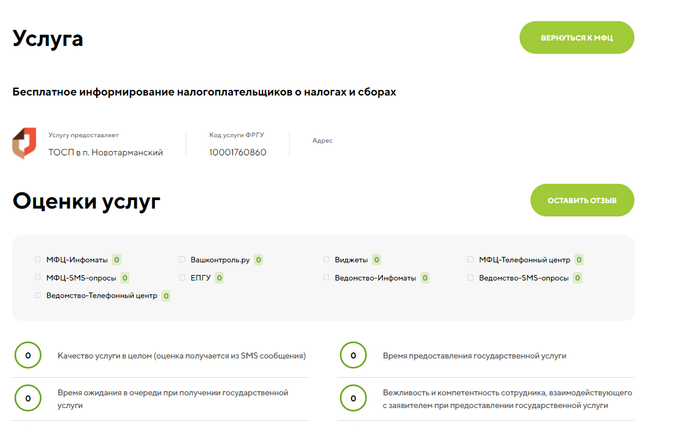This screenshot has height=428, width=681.
Task: Toggle the Виджеты checkbox
Action: [x=327, y=260]
